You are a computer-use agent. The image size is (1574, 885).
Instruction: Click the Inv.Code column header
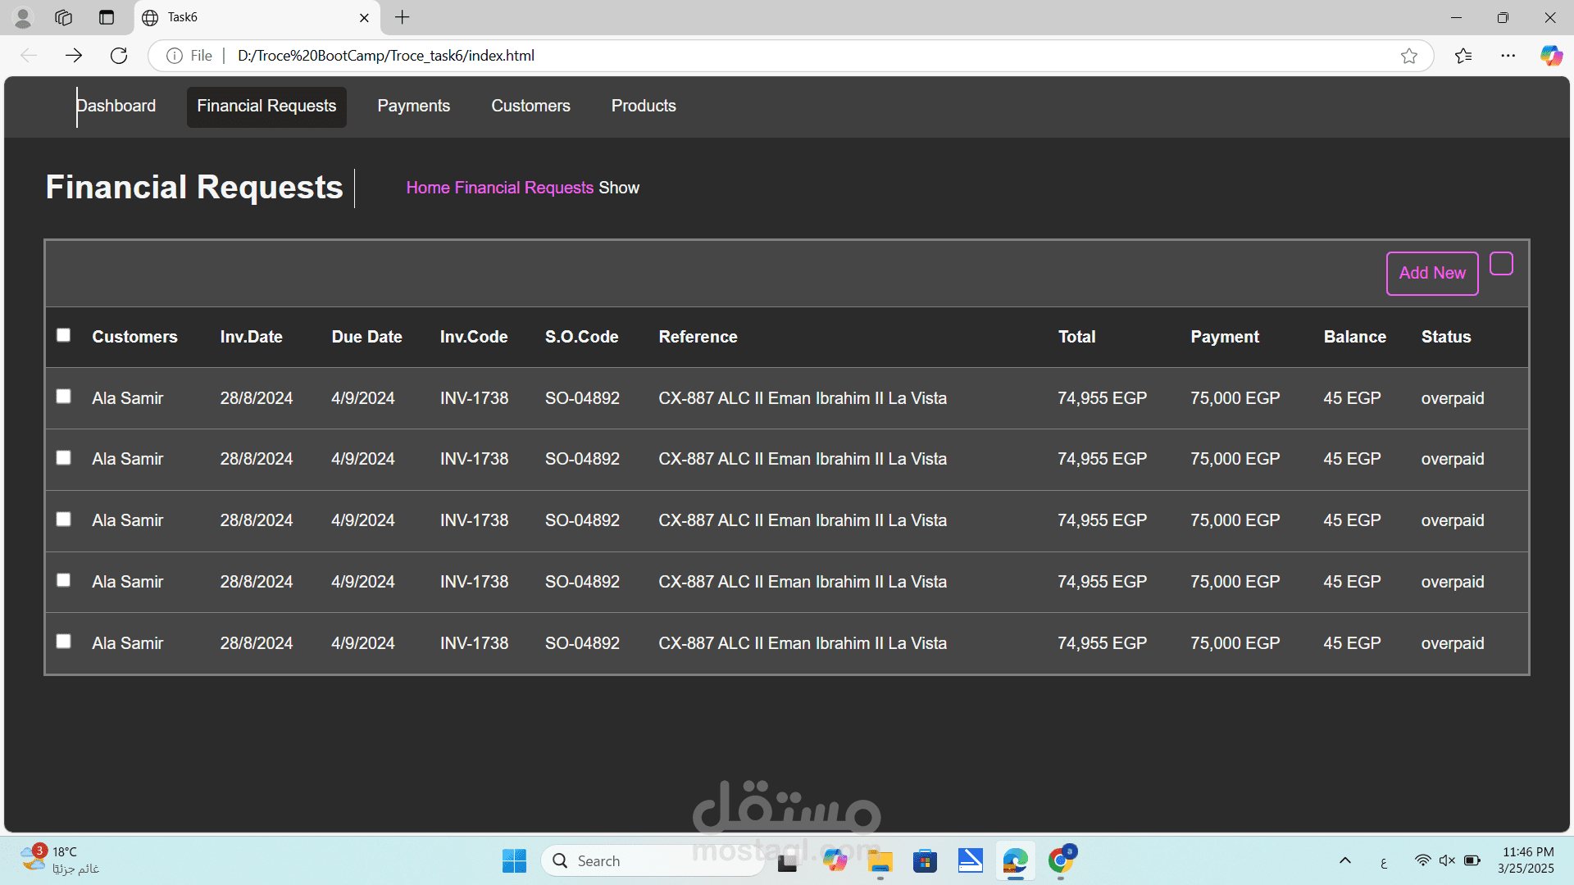click(474, 337)
